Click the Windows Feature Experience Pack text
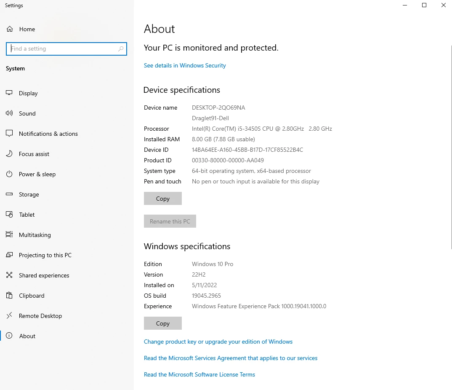The image size is (452, 390). click(x=259, y=306)
